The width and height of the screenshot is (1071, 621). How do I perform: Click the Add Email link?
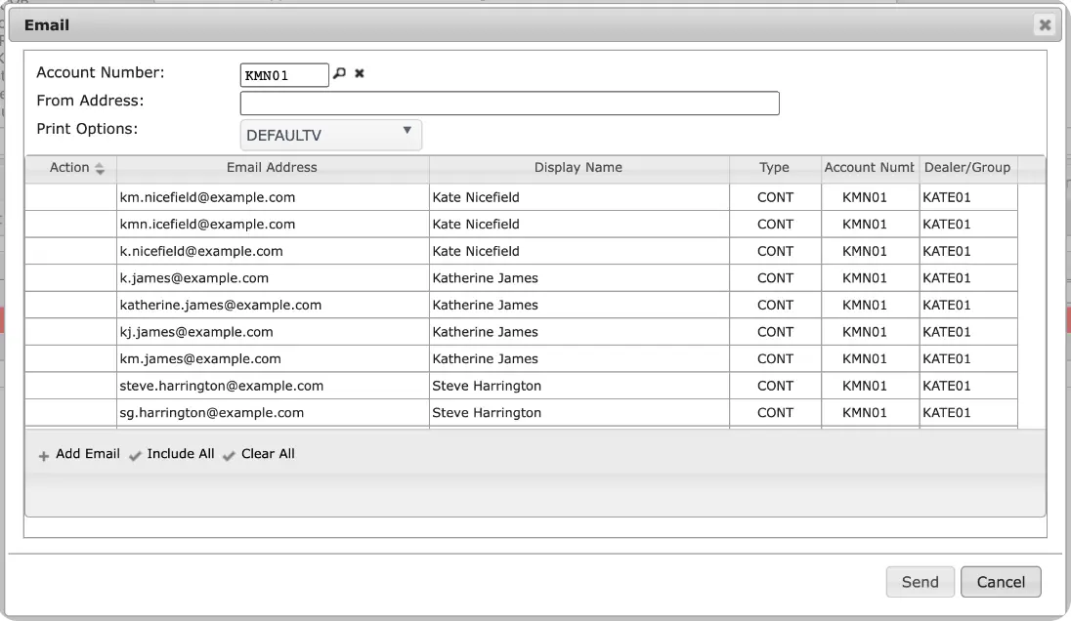(87, 454)
